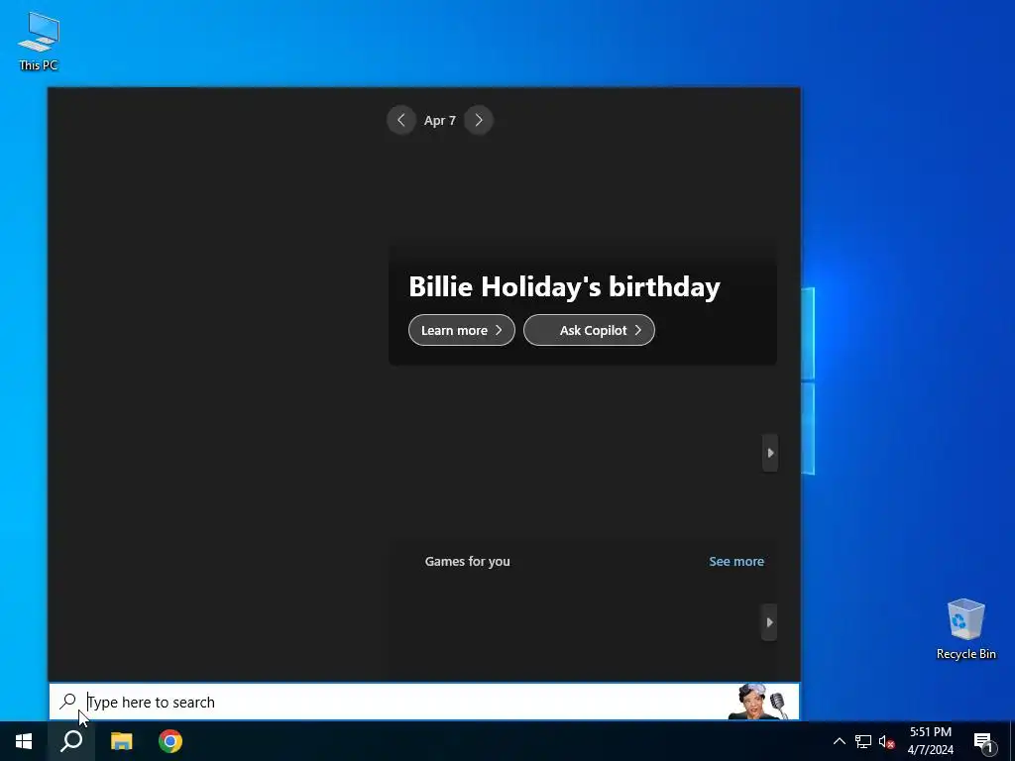Click the Games for you heading
The height and width of the screenshot is (761, 1015).
[468, 561]
